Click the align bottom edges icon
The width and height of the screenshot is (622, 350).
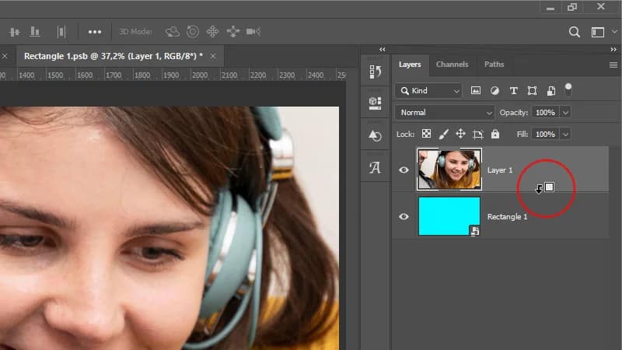click(x=35, y=32)
